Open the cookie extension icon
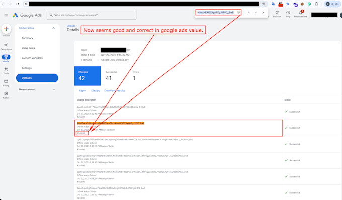Image resolution: width=342 pixels, height=200 pixels. [x=302, y=4]
